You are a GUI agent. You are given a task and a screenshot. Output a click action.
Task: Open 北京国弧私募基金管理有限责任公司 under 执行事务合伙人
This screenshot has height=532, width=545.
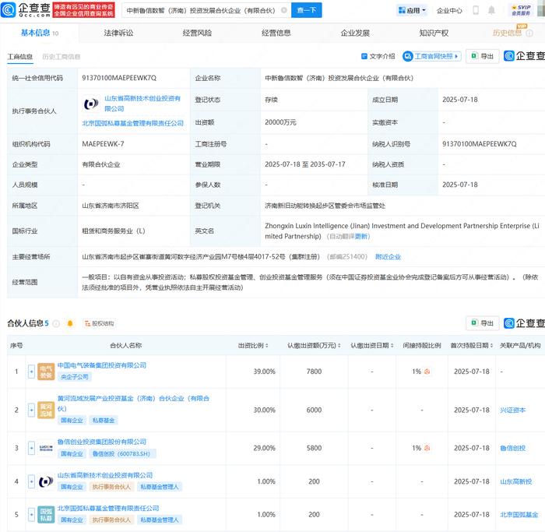pyautogui.click(x=133, y=123)
